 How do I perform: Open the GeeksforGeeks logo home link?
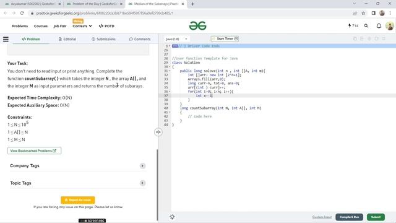coord(198,26)
